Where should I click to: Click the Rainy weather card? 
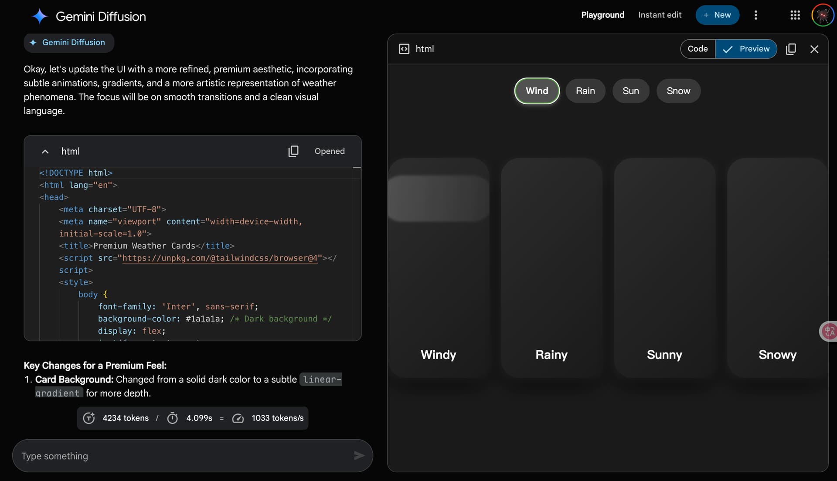551,268
